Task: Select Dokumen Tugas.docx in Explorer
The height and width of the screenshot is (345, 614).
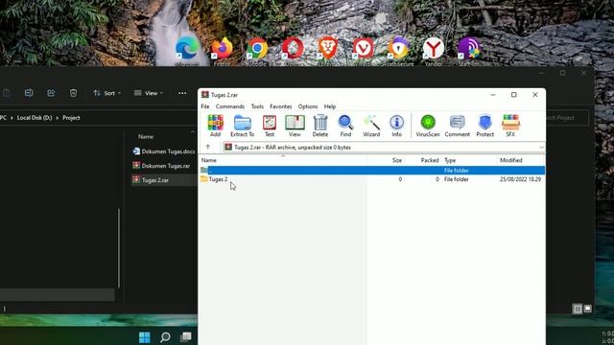Action: tap(164, 151)
